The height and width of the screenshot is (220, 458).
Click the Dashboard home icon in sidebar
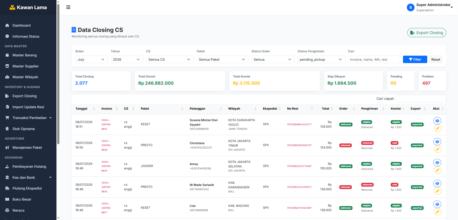(x=7, y=25)
